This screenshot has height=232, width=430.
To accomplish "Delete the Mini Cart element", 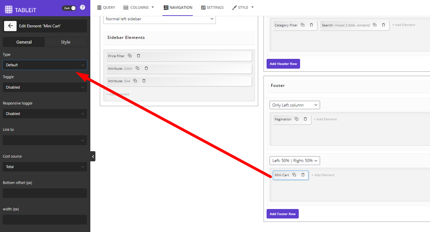I will 303,175.
